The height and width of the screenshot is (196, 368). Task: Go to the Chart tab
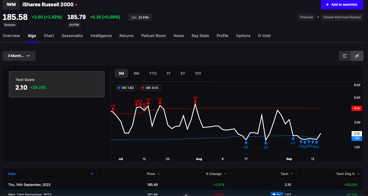pos(49,36)
